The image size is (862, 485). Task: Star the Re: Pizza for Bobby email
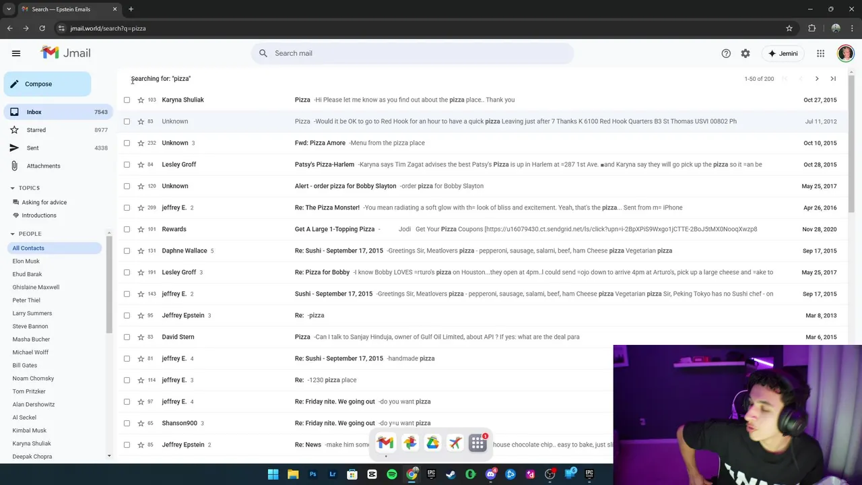141,272
